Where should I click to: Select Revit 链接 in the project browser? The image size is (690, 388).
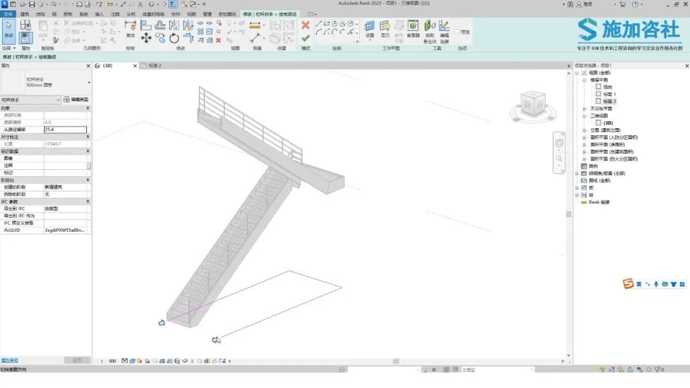pos(599,202)
